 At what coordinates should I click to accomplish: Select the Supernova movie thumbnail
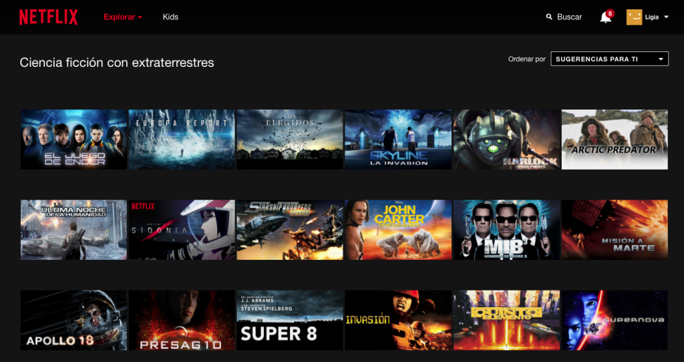coord(615,321)
